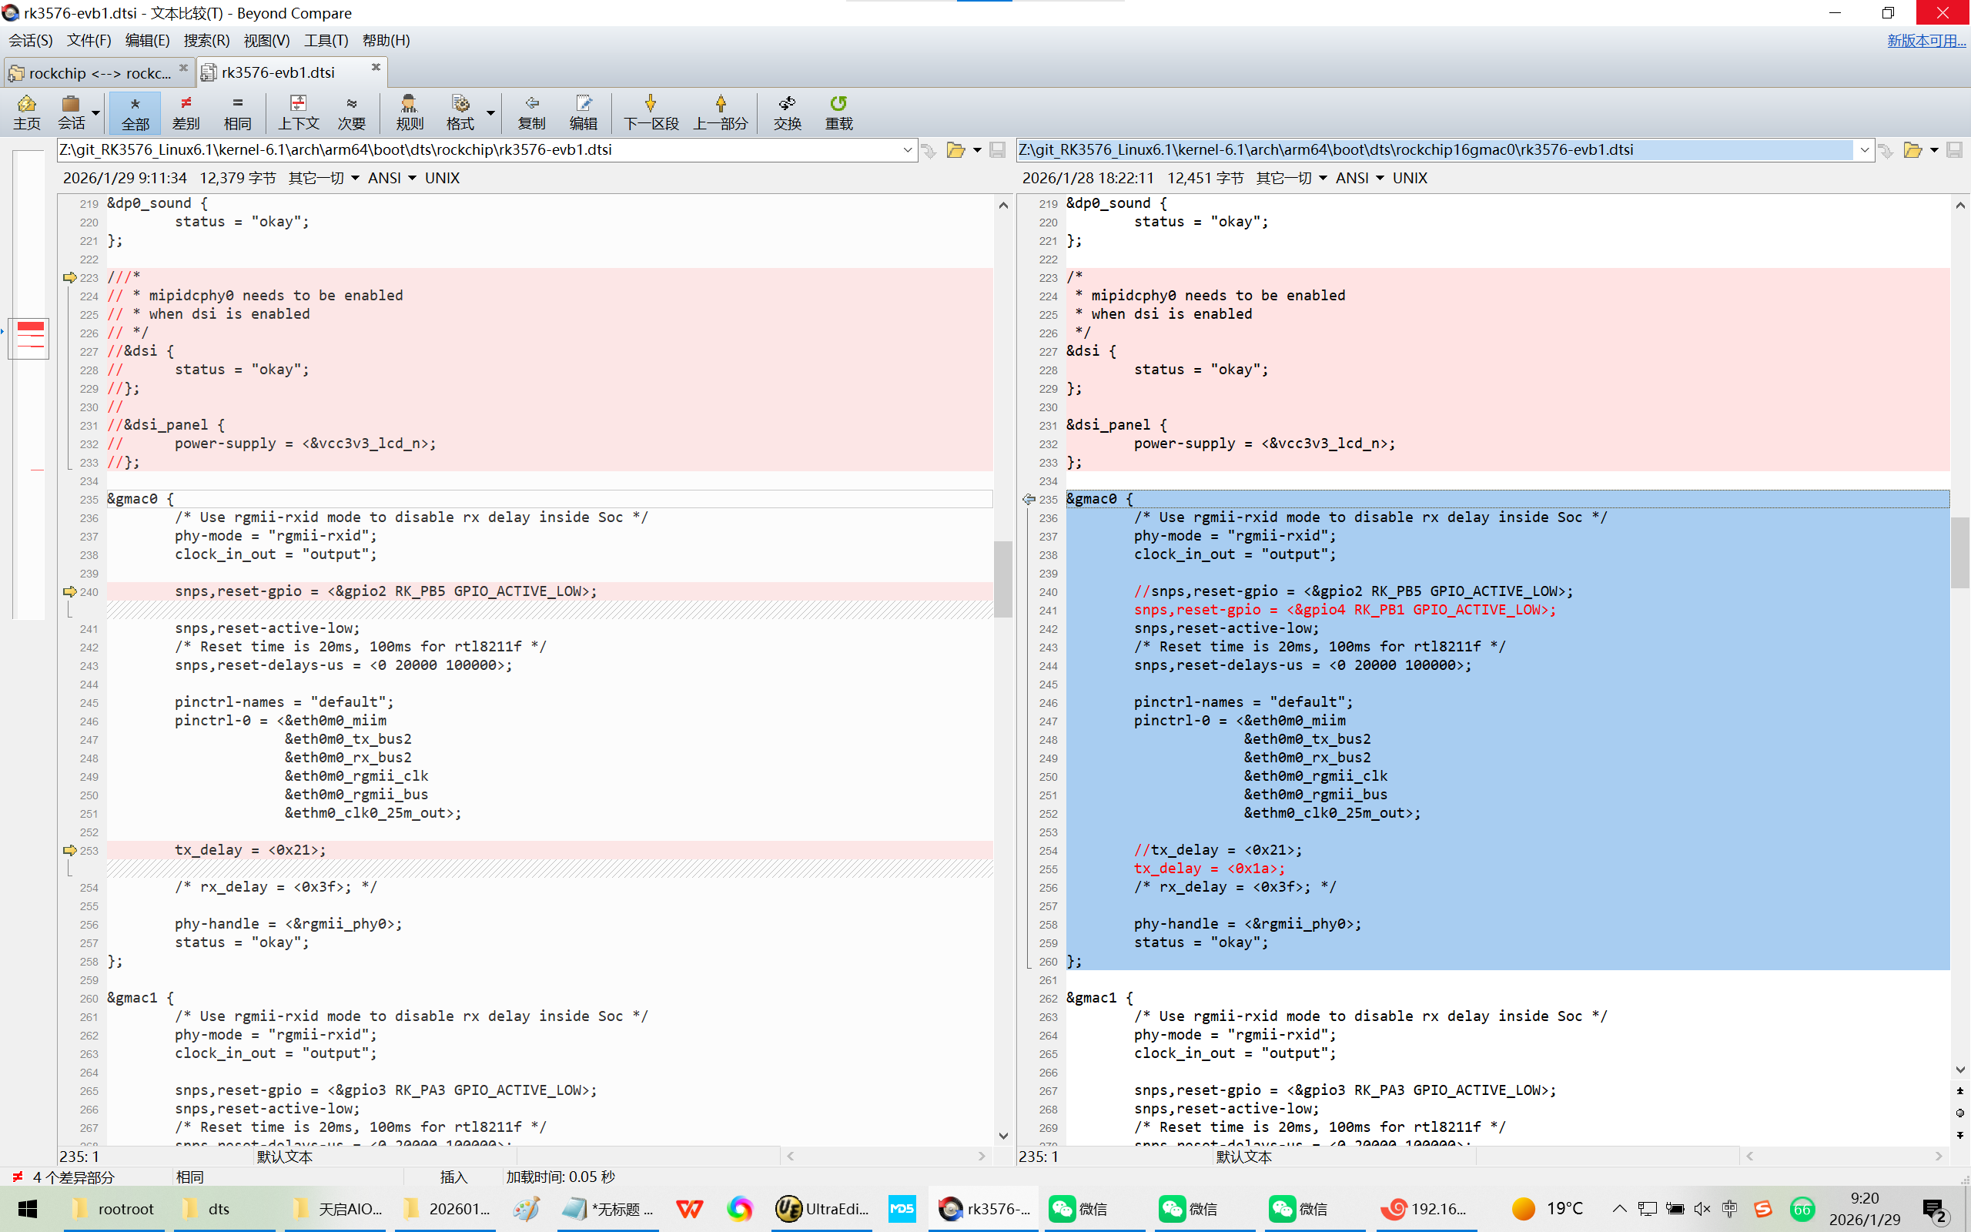The width and height of the screenshot is (1971, 1232).
Task: Open left pane ANSI encoding dropdown
Action: point(392,178)
